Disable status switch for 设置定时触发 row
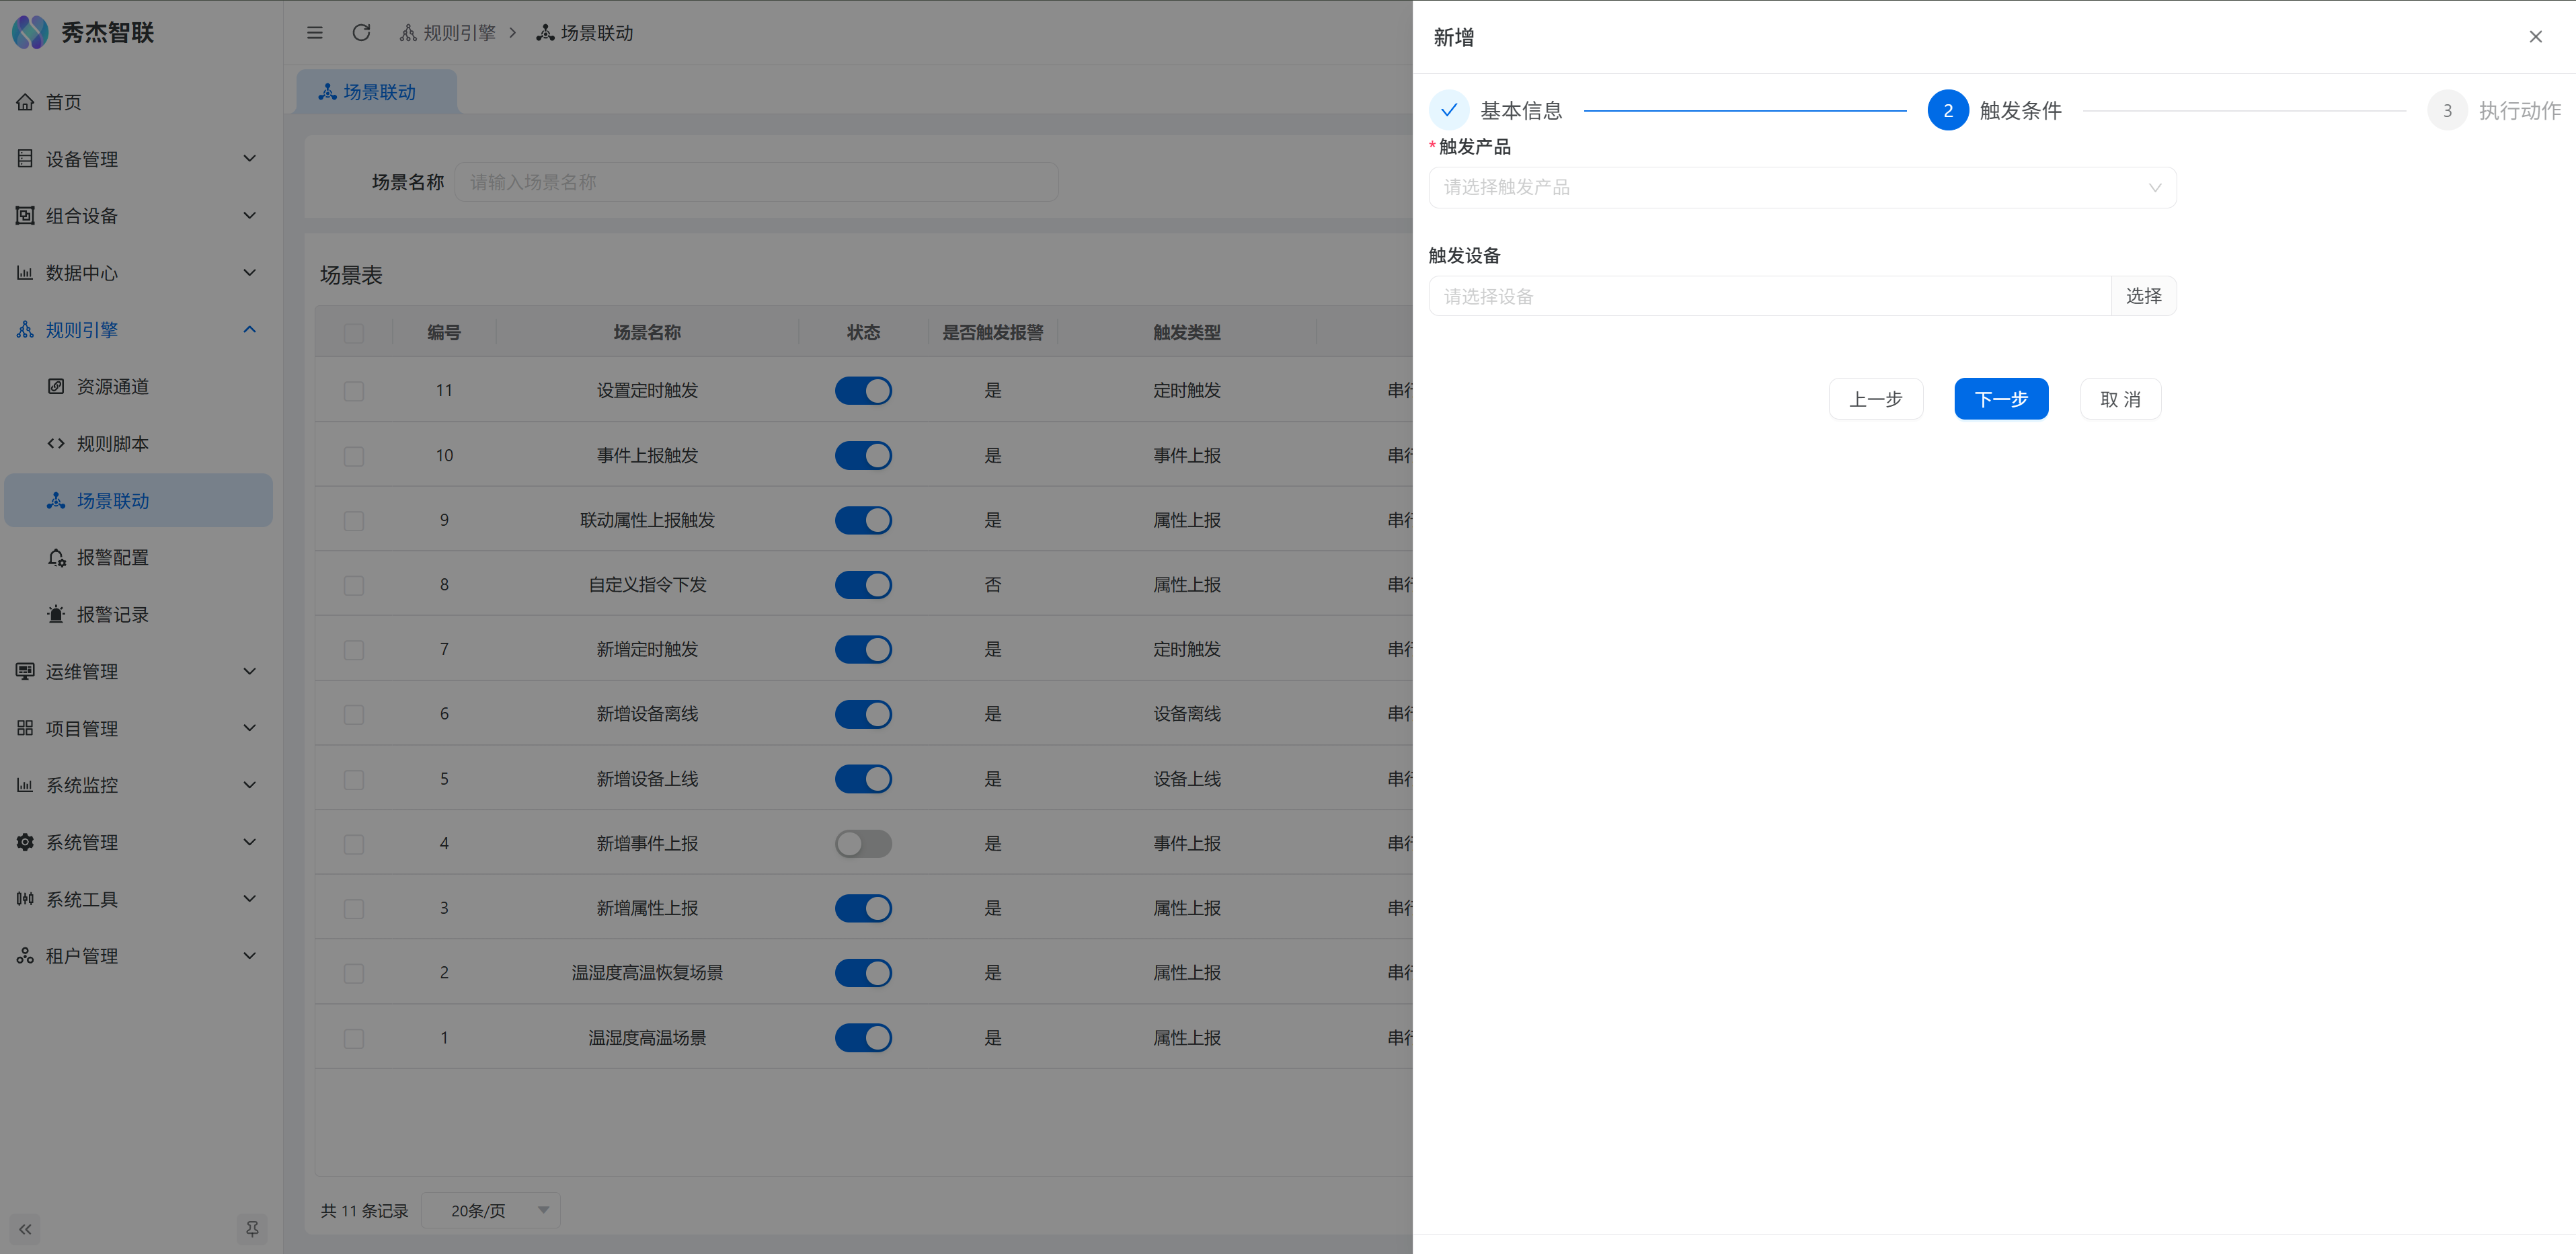 [863, 391]
